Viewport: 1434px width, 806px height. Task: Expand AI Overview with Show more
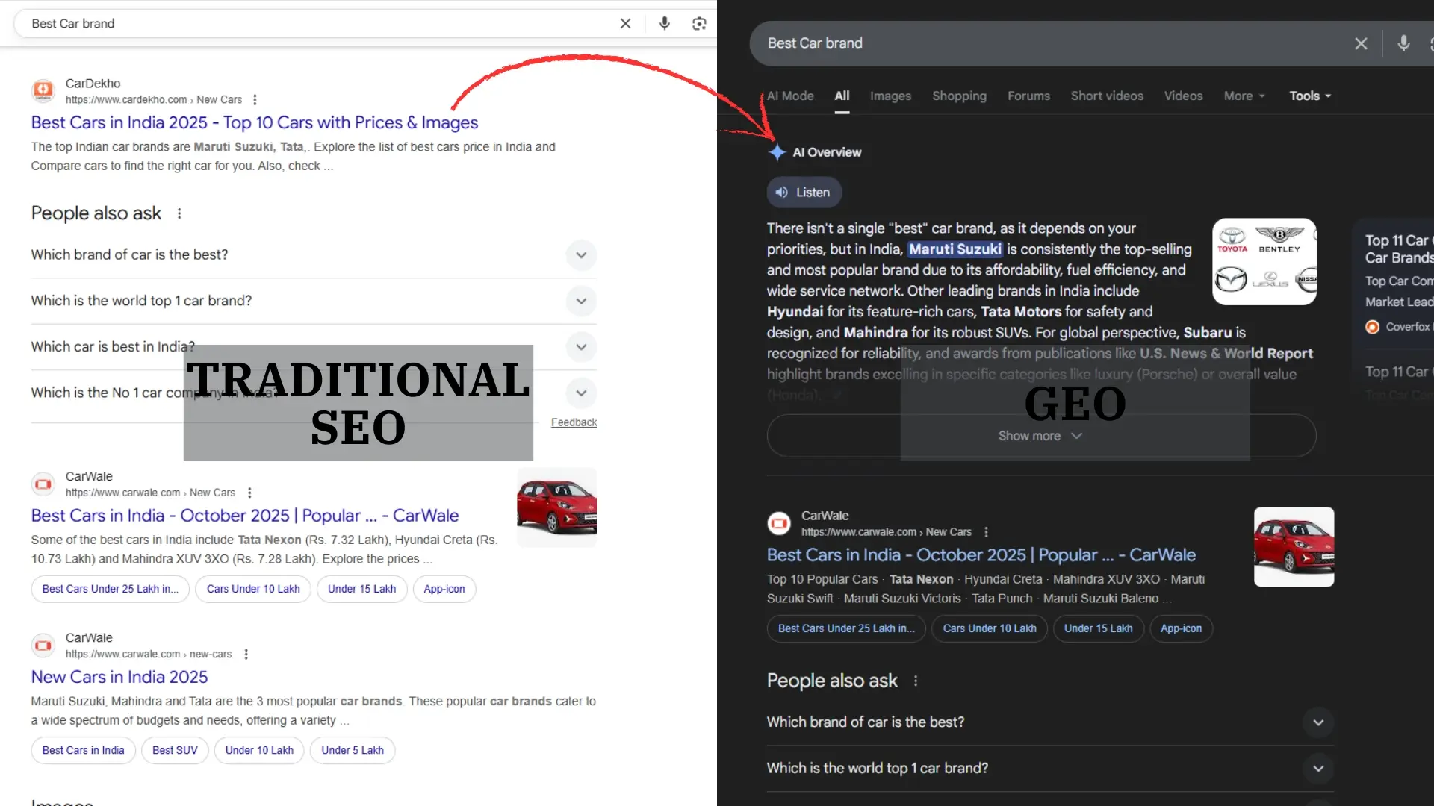[1040, 436]
